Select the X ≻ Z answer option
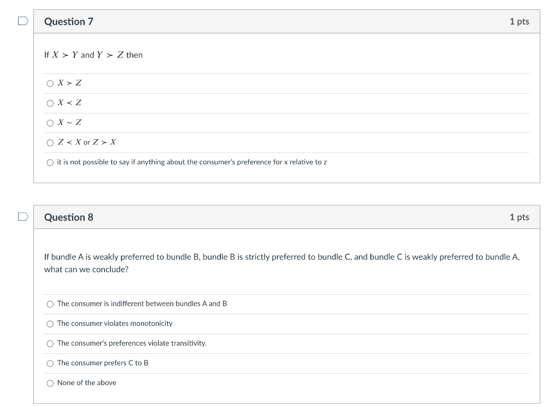The width and height of the screenshot is (560, 407). coord(50,84)
